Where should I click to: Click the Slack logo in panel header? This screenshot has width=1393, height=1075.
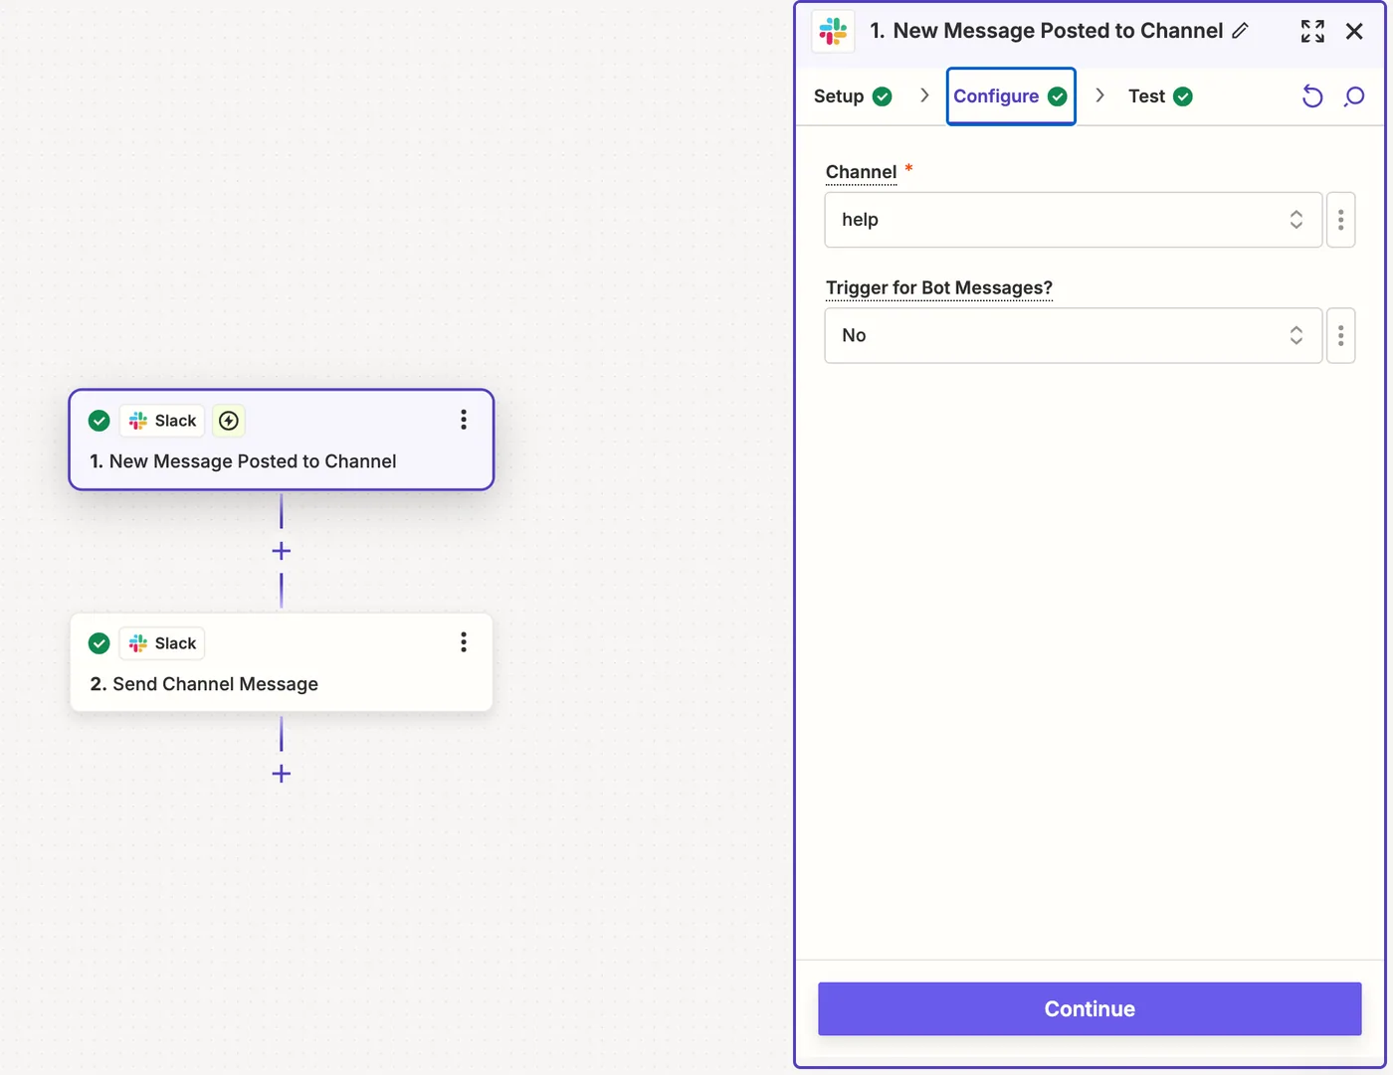point(833,31)
